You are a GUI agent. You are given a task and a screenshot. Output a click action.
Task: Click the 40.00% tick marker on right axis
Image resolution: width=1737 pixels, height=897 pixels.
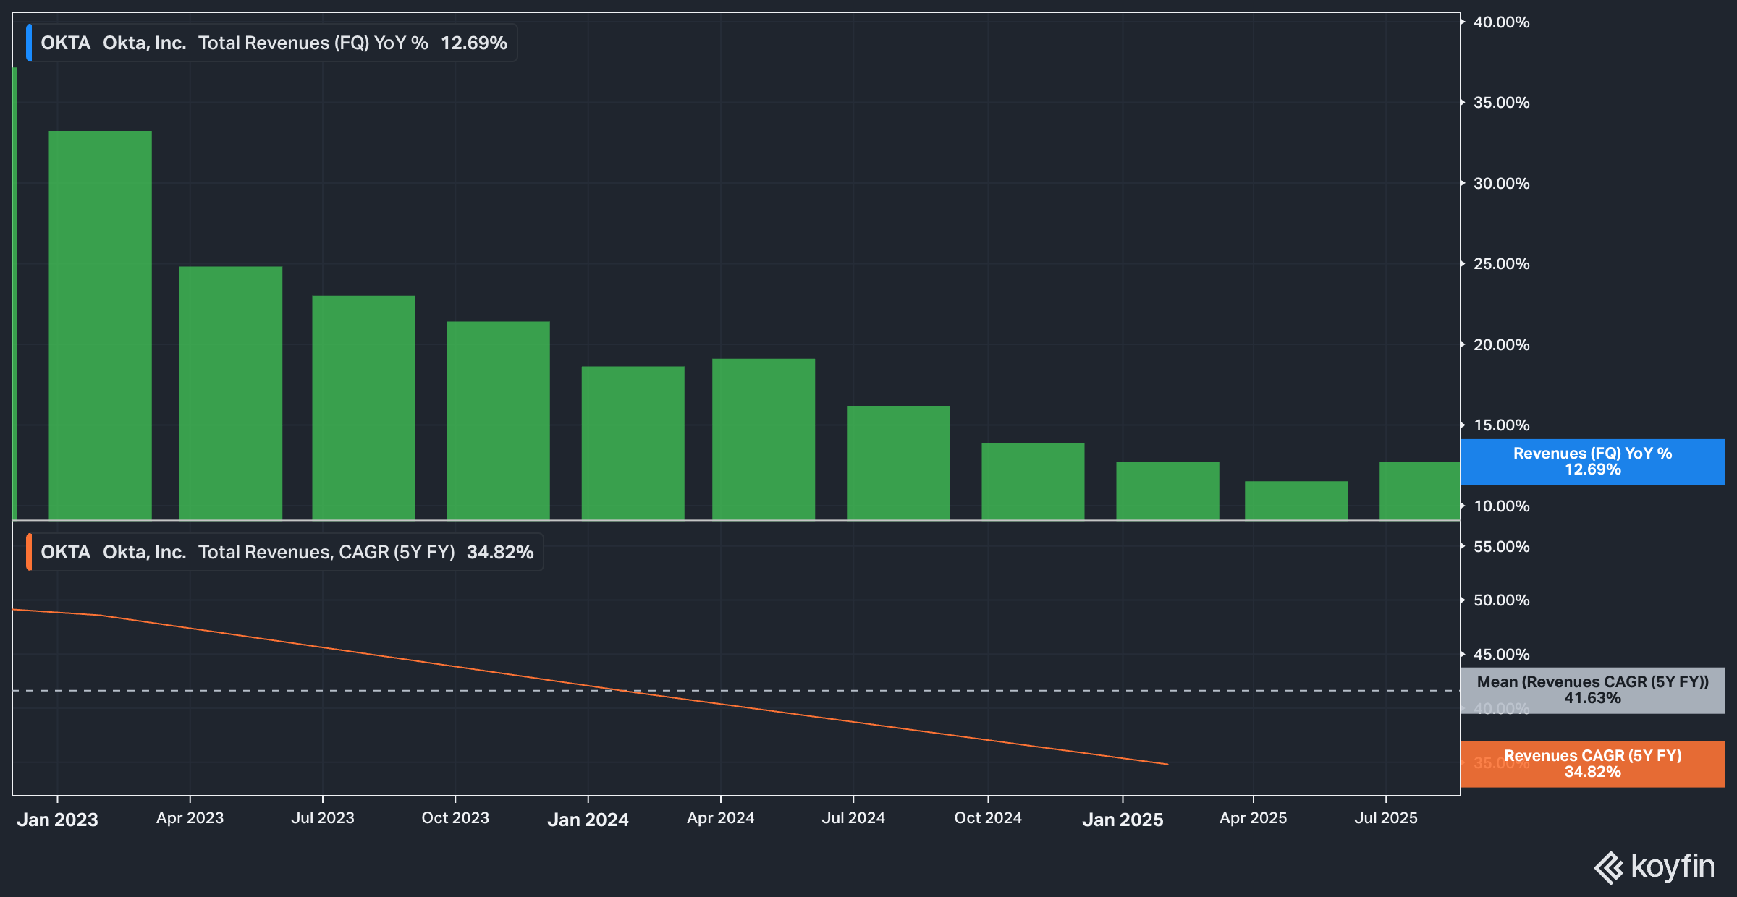1503,22
